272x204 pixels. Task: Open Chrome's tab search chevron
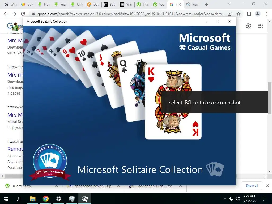coord(229,4)
